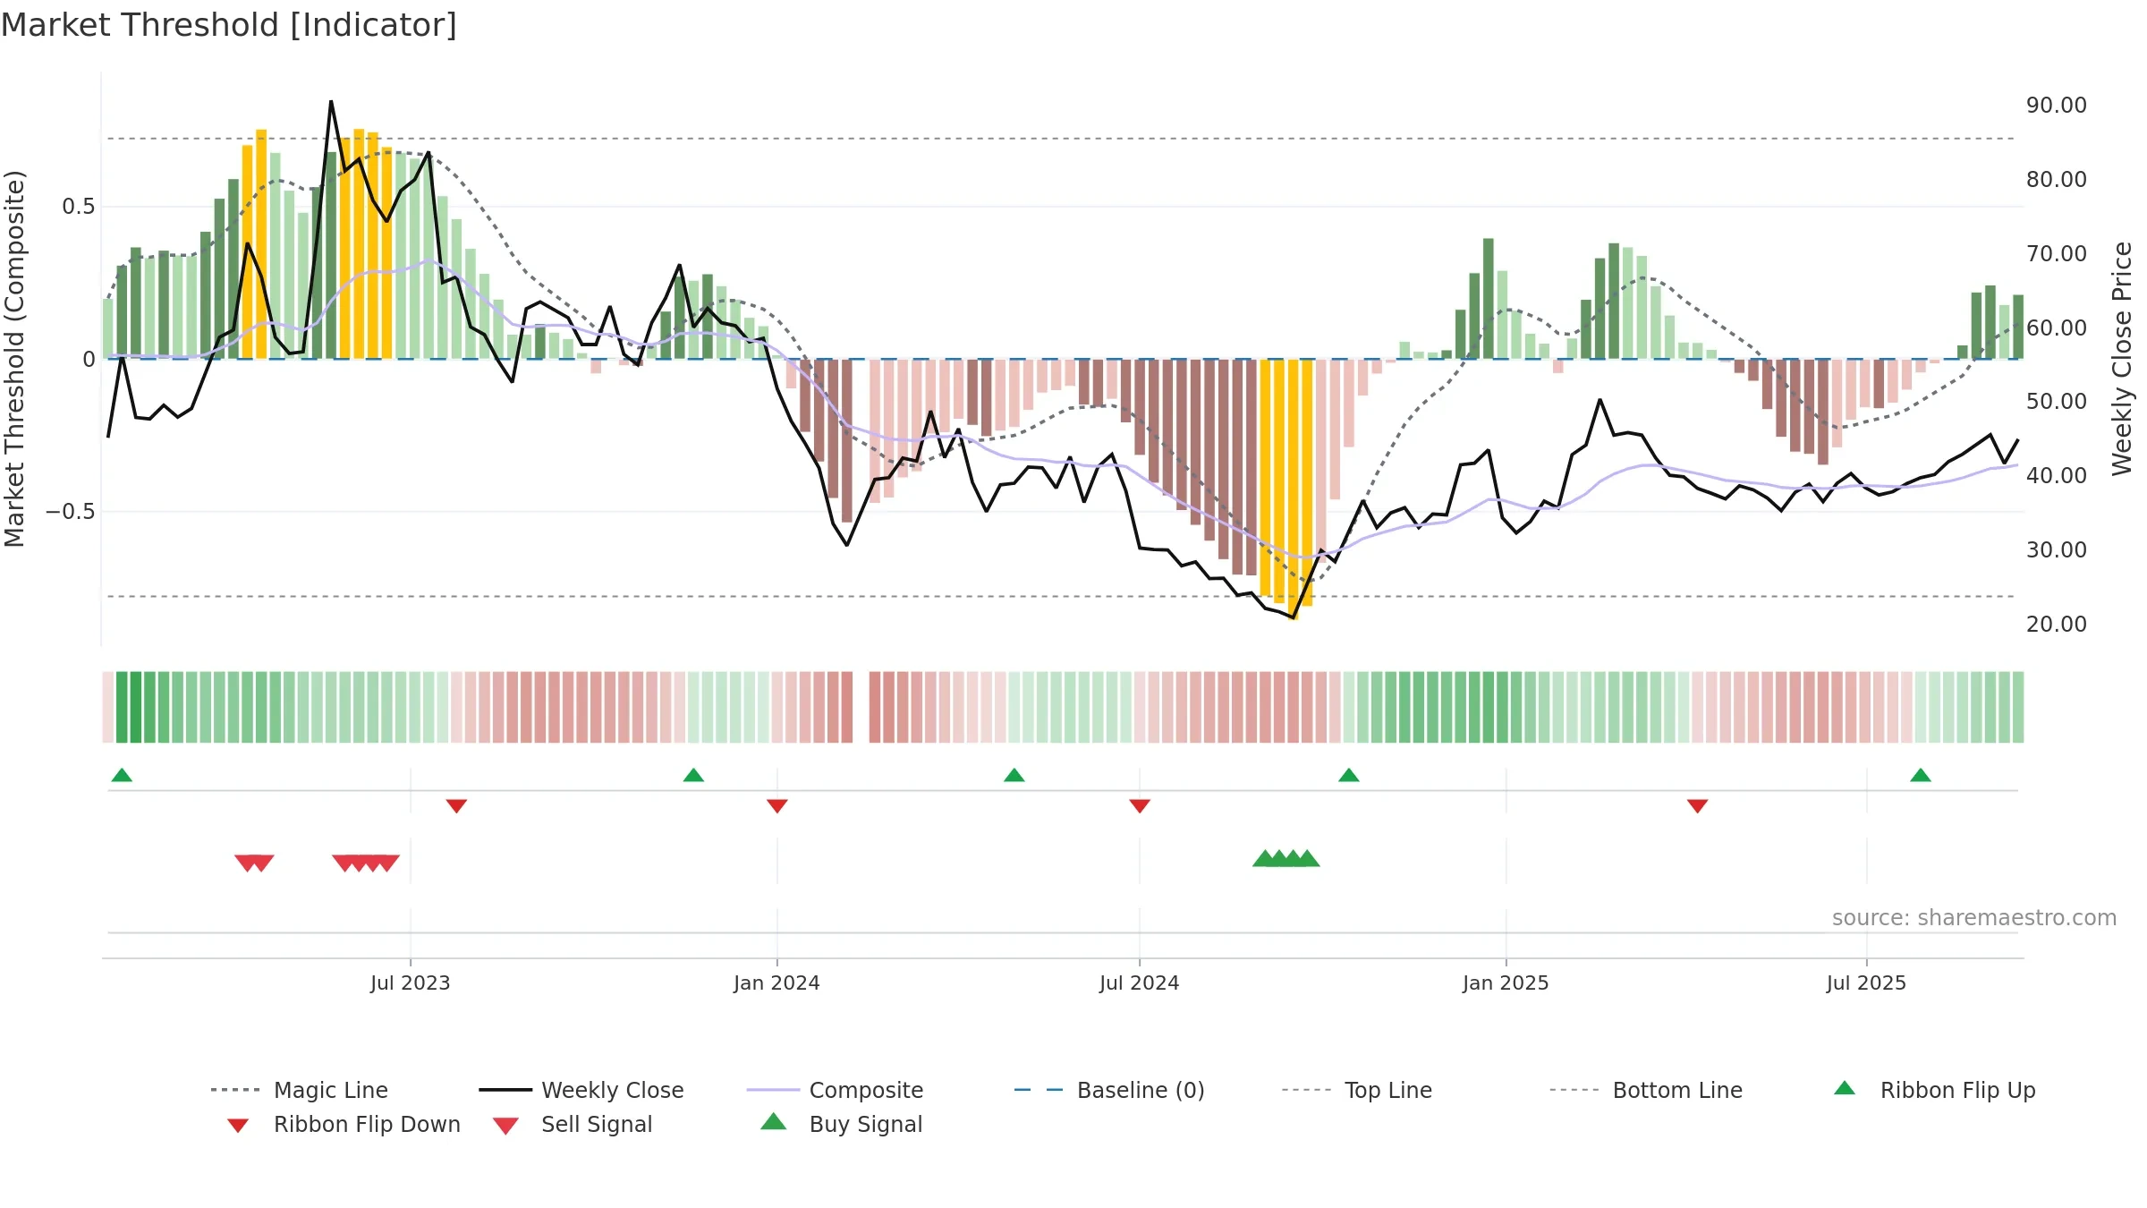Toggle the Buy Signal legend entry
2147x1208 pixels.
pyautogui.click(x=841, y=1124)
